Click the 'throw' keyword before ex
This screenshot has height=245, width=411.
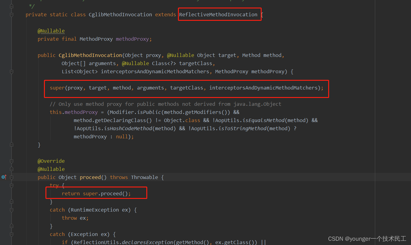69,218
